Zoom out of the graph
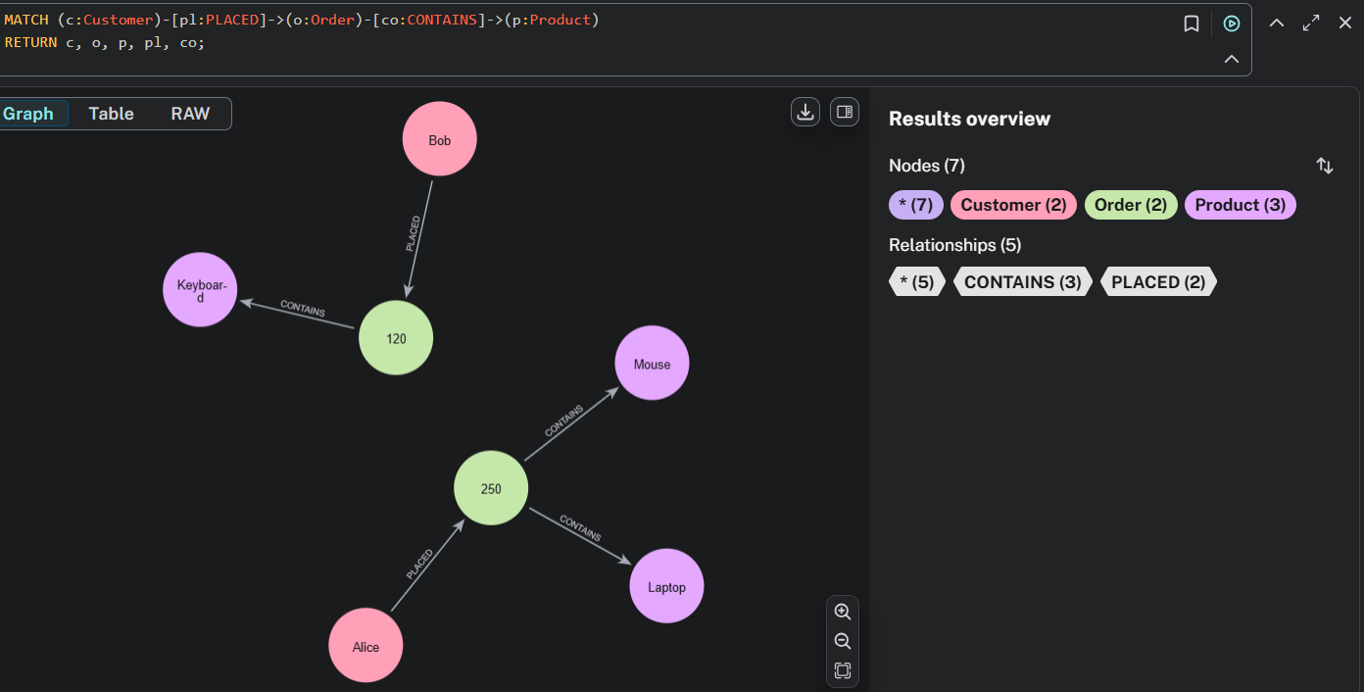The width and height of the screenshot is (1364, 692). (843, 641)
